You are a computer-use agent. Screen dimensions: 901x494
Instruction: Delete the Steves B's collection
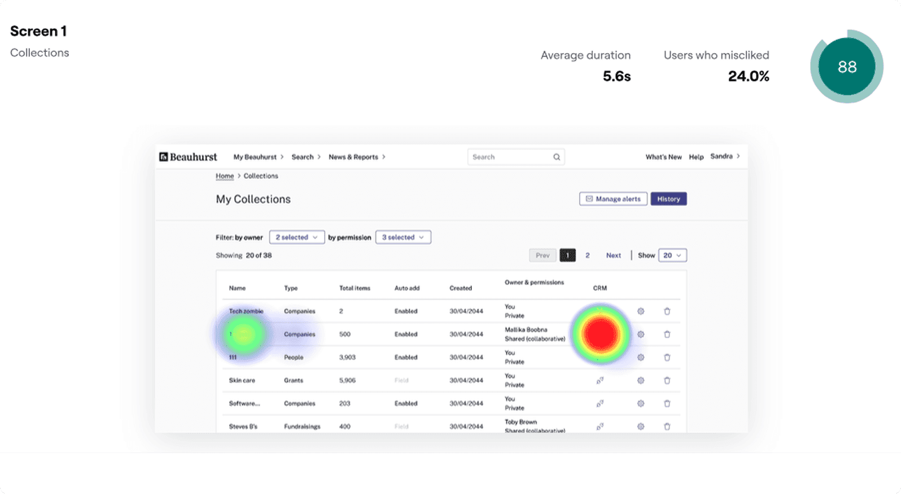click(x=667, y=427)
